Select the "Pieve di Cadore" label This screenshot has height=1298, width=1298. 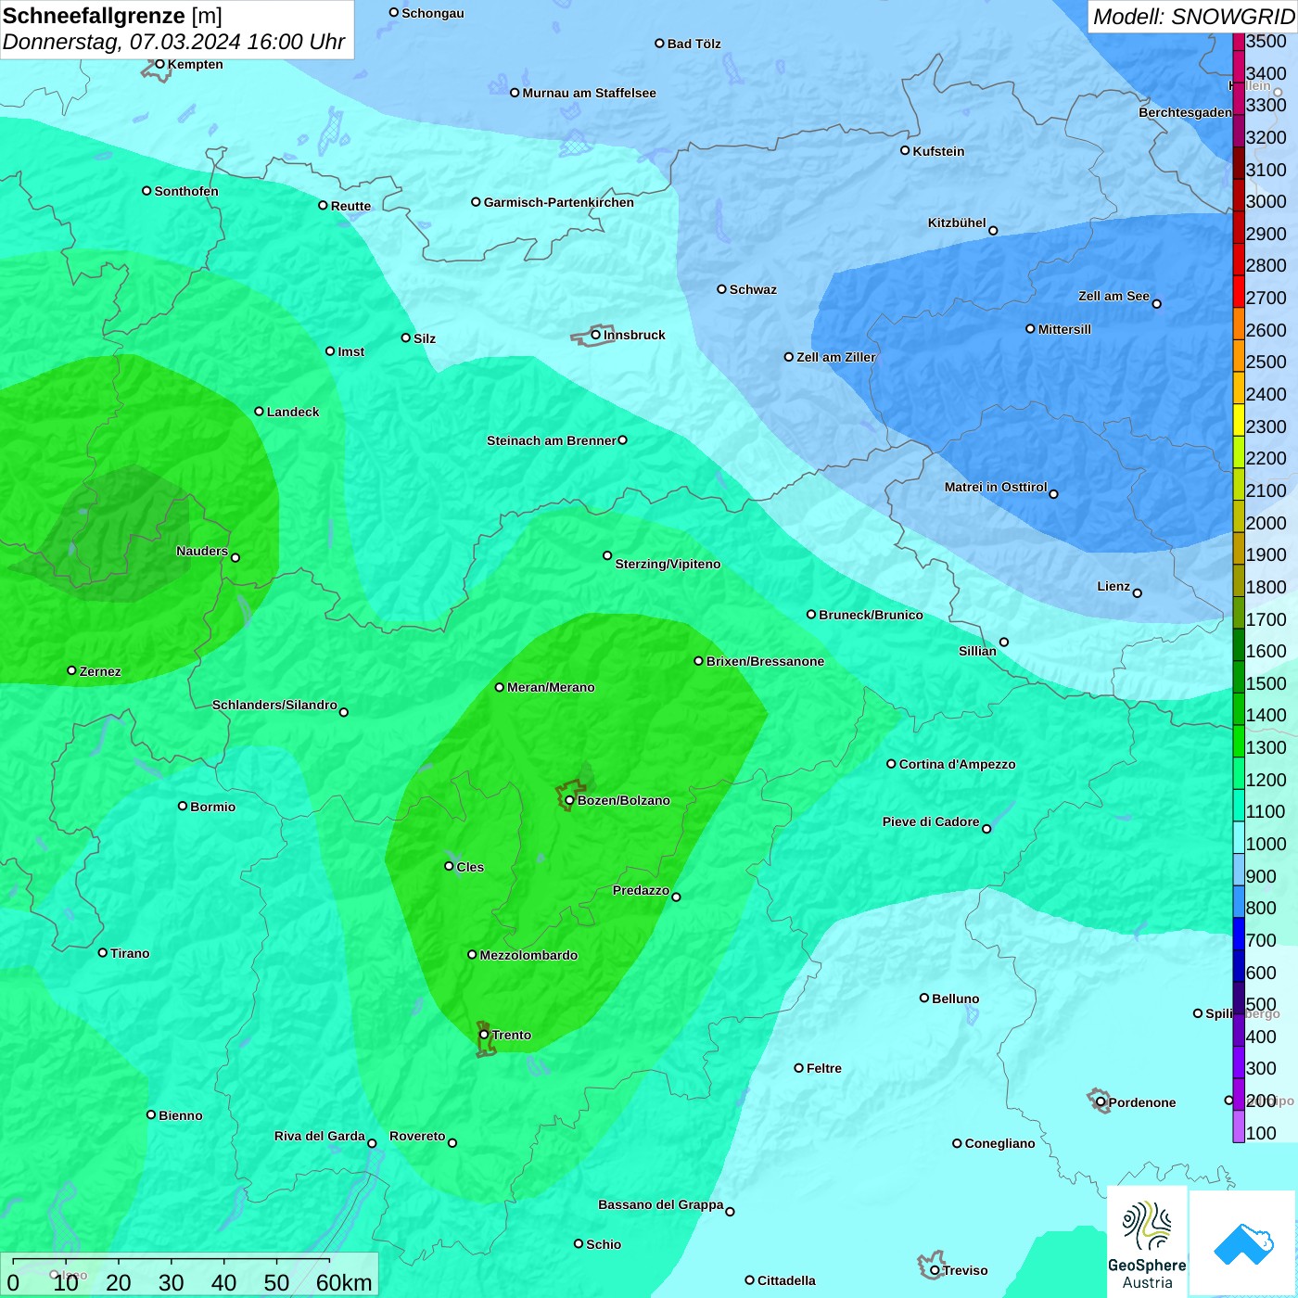(x=931, y=821)
